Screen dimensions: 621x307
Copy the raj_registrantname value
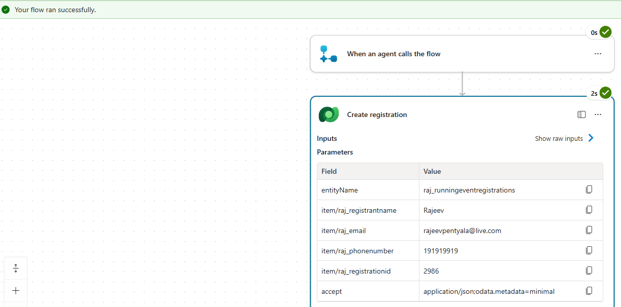pos(589,210)
